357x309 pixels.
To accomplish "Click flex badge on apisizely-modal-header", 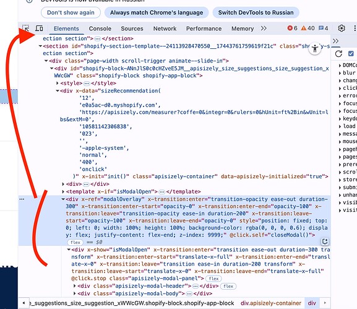I will tap(228, 286).
